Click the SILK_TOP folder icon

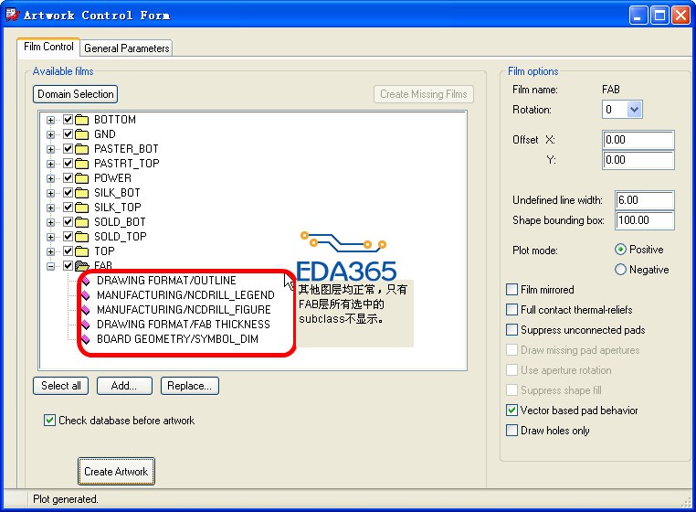tap(81, 208)
